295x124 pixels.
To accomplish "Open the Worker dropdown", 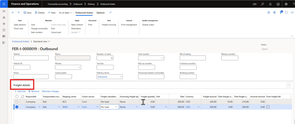I will tap(79, 67).
